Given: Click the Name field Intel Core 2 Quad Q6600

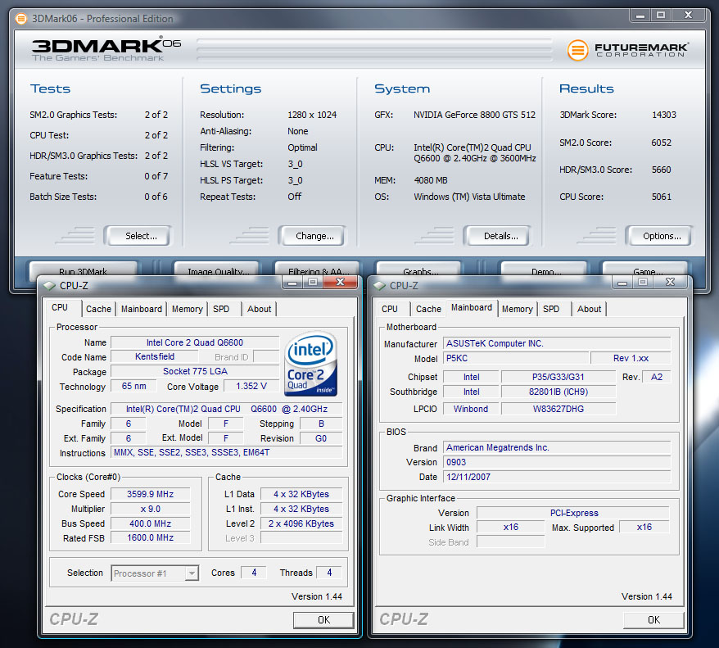Looking at the screenshot, I should (x=195, y=342).
